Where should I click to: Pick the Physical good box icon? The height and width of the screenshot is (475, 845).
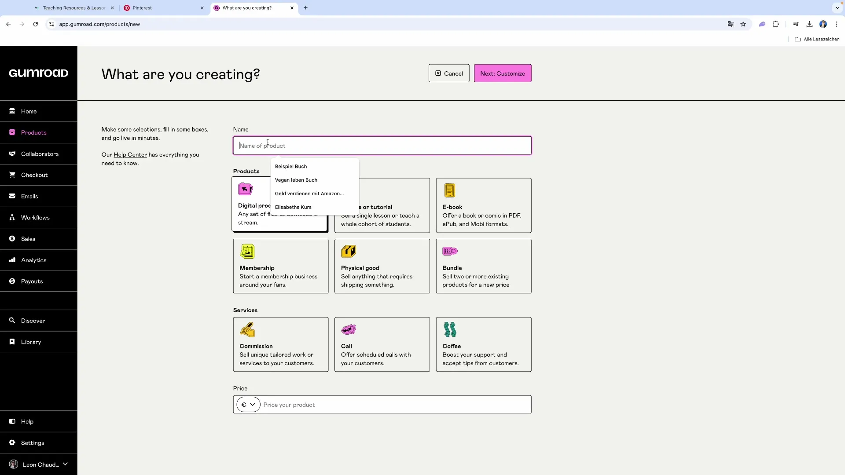click(348, 251)
